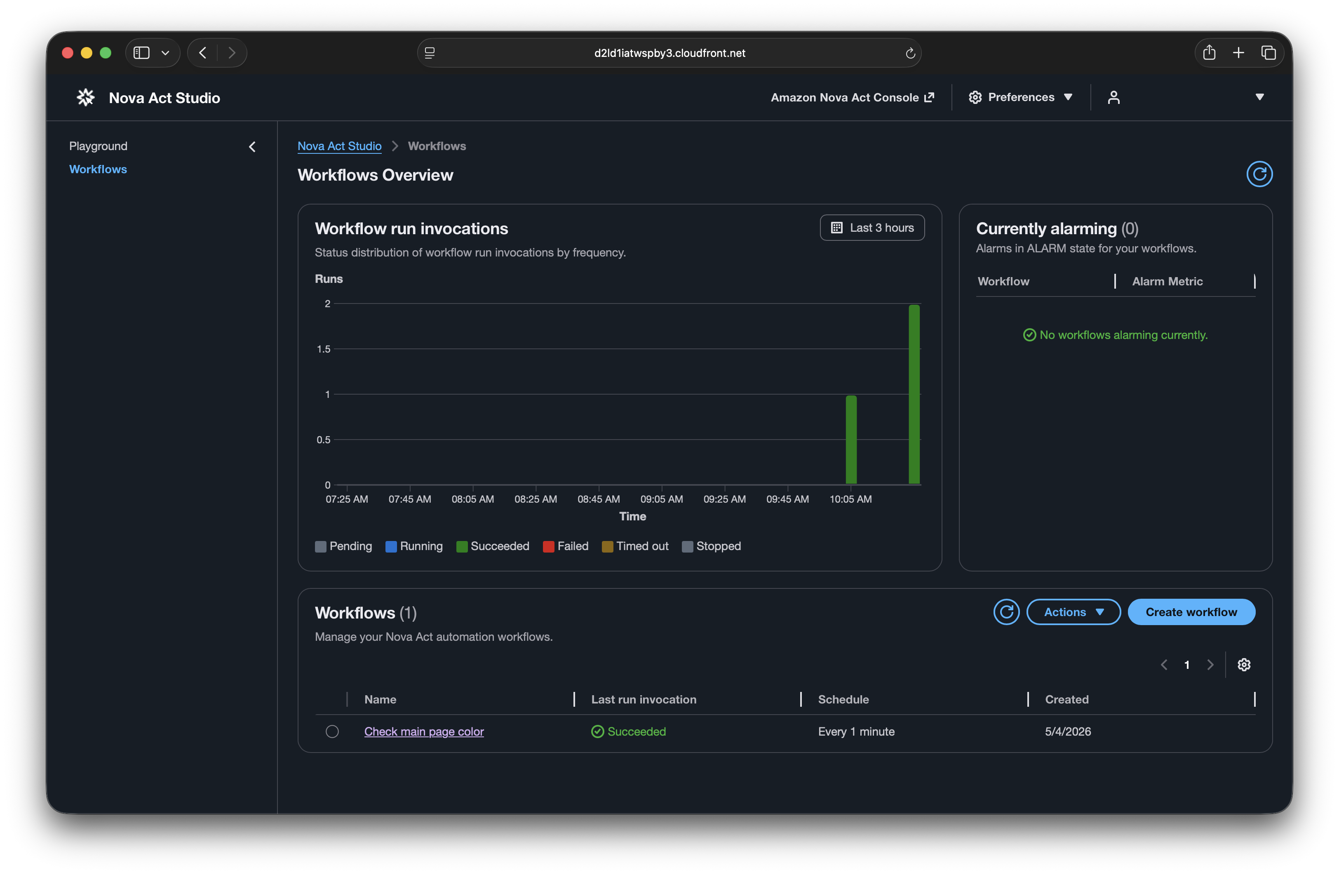Click the tallest green bar in chart
Screen dimensions: 1339x875
pos(914,394)
